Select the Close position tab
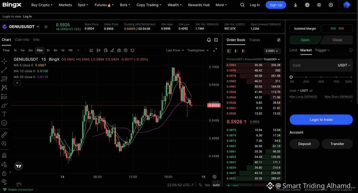The height and width of the screenshot is (193, 358). click(337, 40)
